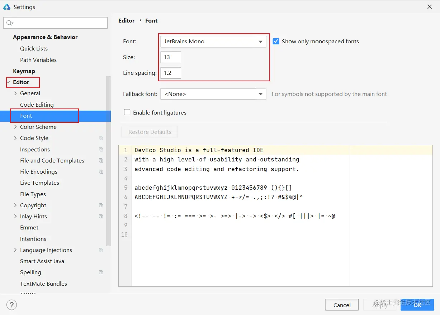Click line number 10 in preview gutter
The width and height of the screenshot is (440, 315).
[x=124, y=235]
